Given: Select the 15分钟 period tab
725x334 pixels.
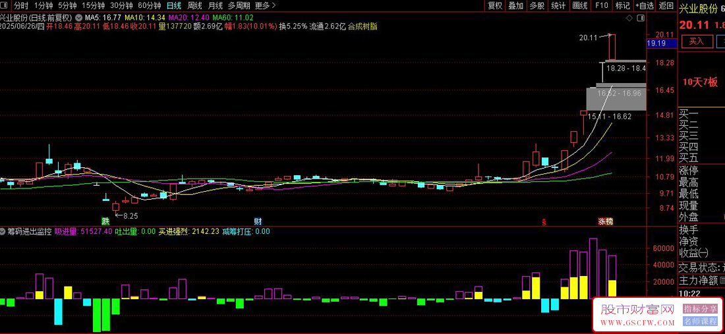Looking at the screenshot, I should (93, 6).
